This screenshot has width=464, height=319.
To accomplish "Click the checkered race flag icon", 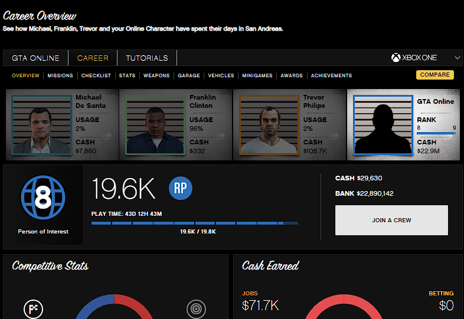I will 33,309.
